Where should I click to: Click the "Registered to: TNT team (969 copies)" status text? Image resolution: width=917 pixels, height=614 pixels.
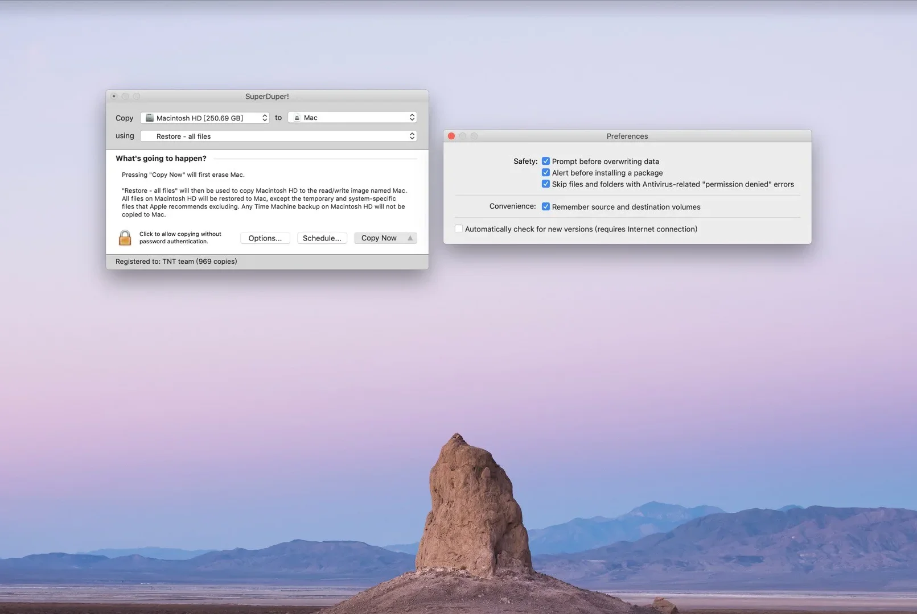tap(176, 262)
